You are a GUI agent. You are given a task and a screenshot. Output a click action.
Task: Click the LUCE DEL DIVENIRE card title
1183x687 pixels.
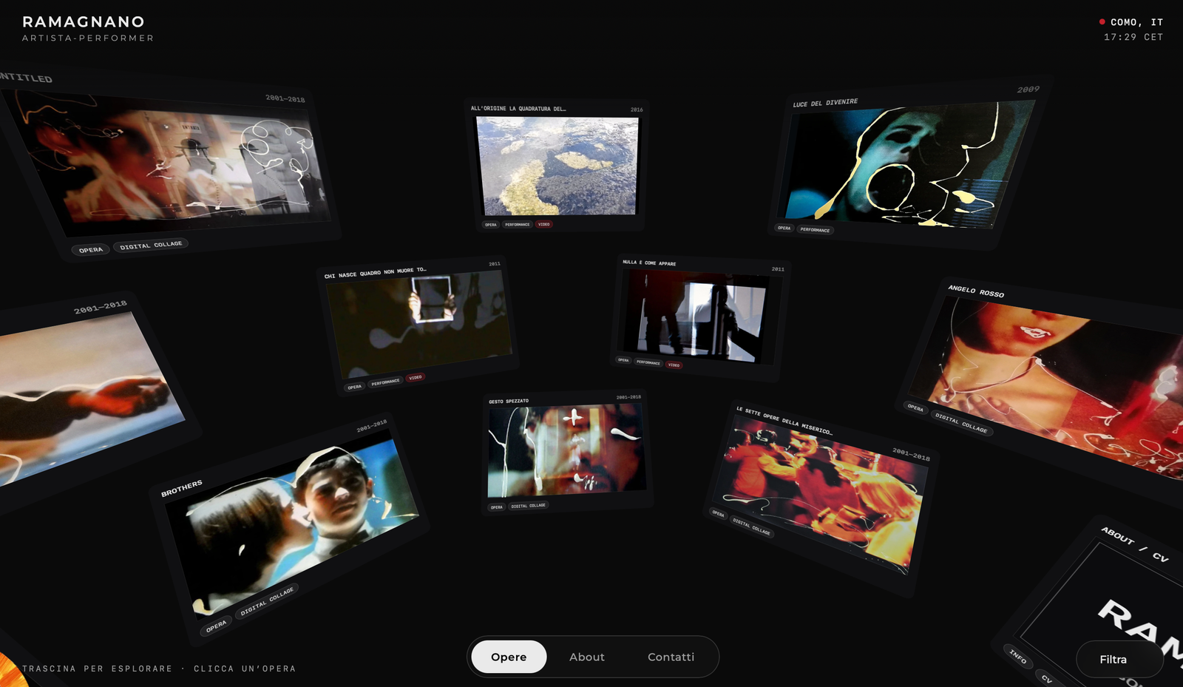(x=825, y=103)
